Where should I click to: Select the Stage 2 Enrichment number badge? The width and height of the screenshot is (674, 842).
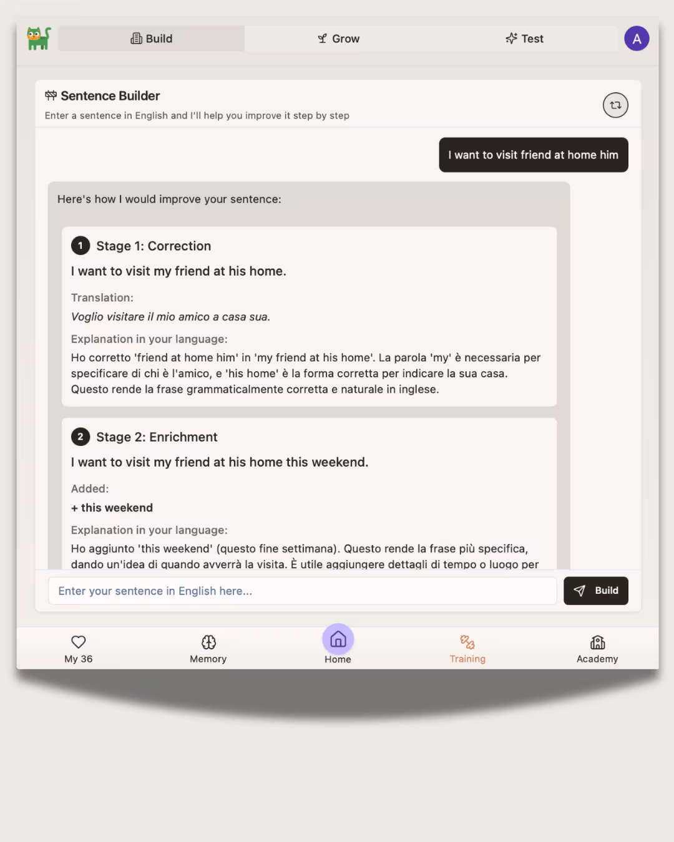pos(81,437)
